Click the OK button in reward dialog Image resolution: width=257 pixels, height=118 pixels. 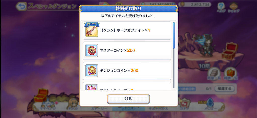128,99
